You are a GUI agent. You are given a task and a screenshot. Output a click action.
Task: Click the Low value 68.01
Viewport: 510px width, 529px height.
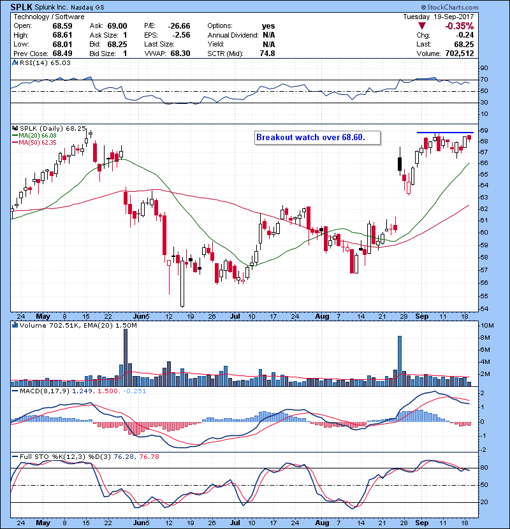pyautogui.click(x=62, y=44)
